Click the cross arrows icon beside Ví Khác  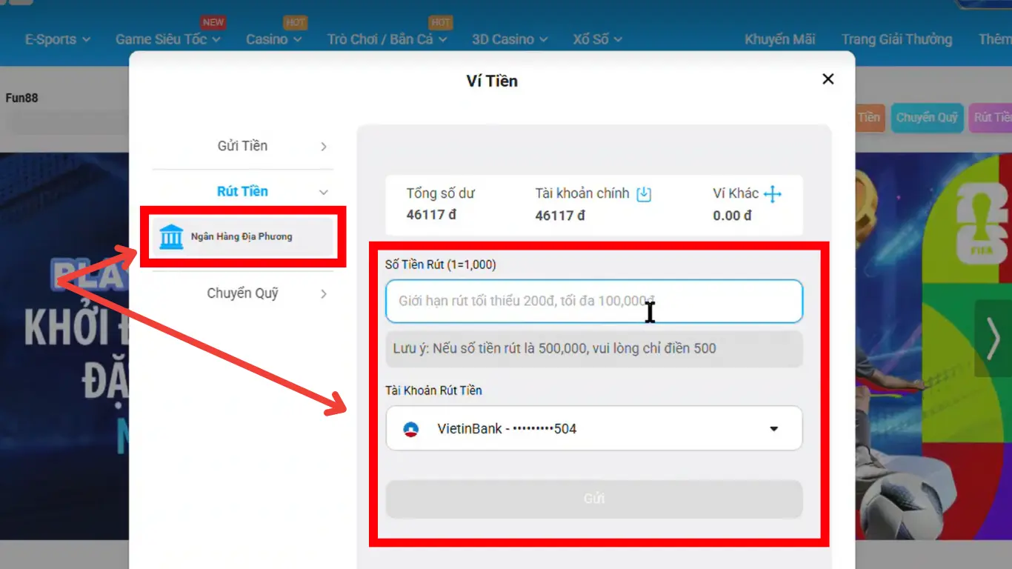[x=773, y=194]
